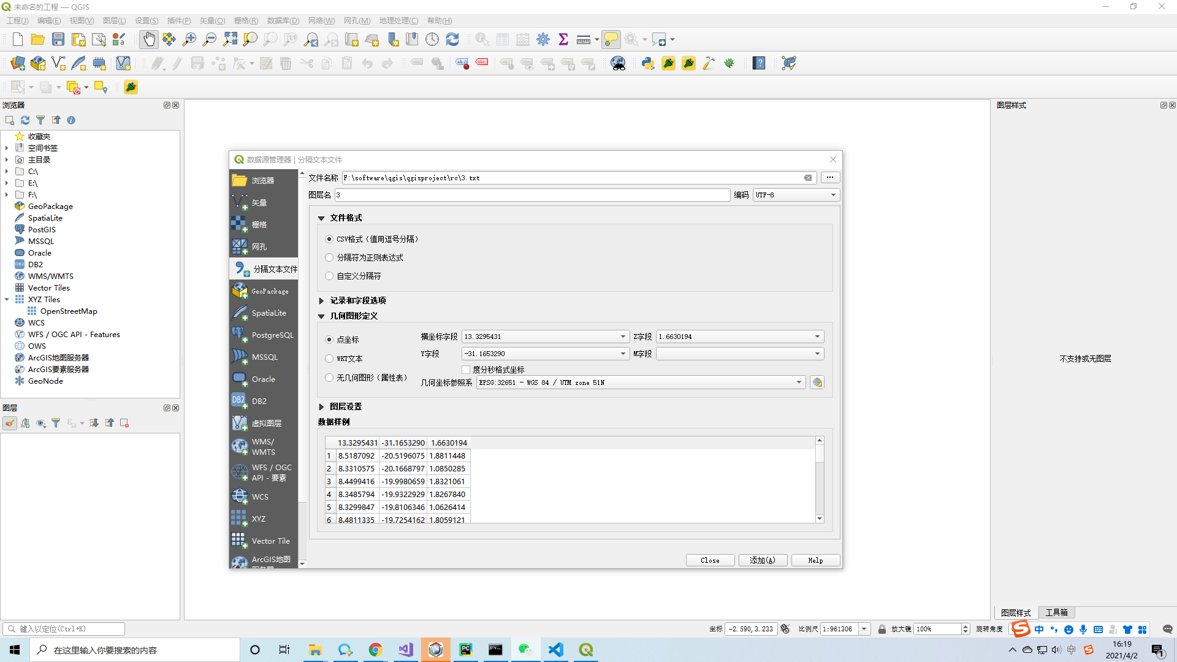Clear the file name field contents

tap(808, 178)
